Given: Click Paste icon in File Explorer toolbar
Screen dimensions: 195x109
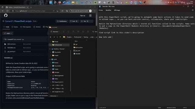Looking at the screenshot, I should pos(73,31).
